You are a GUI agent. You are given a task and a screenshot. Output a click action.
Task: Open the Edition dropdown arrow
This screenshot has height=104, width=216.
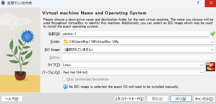(x=212, y=57)
